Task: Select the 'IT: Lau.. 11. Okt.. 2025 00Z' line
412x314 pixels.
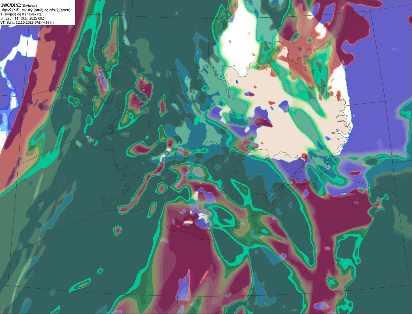Action: (x=22, y=18)
